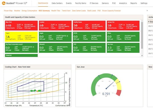The image size is (153, 110).
Task: Click small icon beside Jersey City temperature
Action: click(x=124, y=25)
